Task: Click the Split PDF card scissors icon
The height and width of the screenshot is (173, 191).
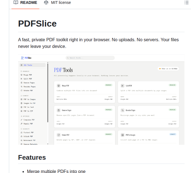Action: (122, 86)
